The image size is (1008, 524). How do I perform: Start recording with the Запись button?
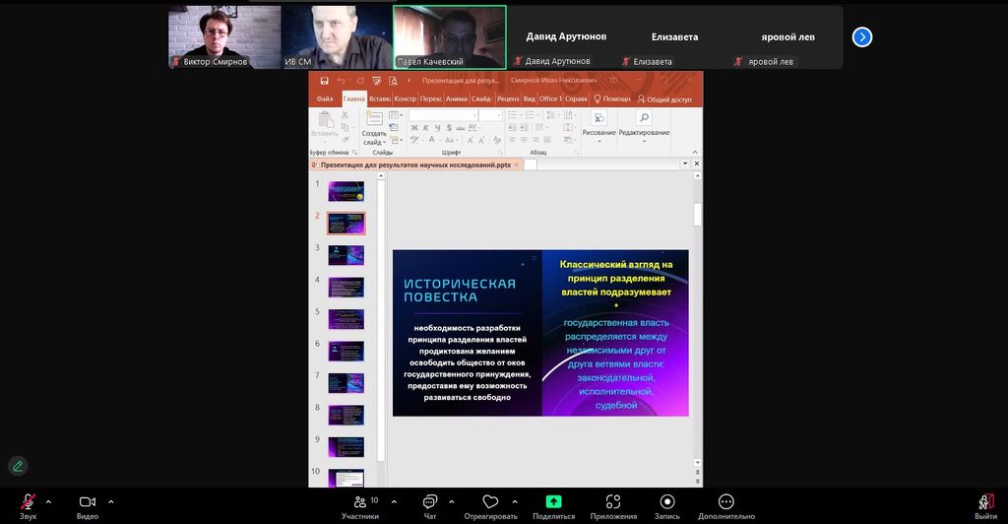click(x=667, y=502)
